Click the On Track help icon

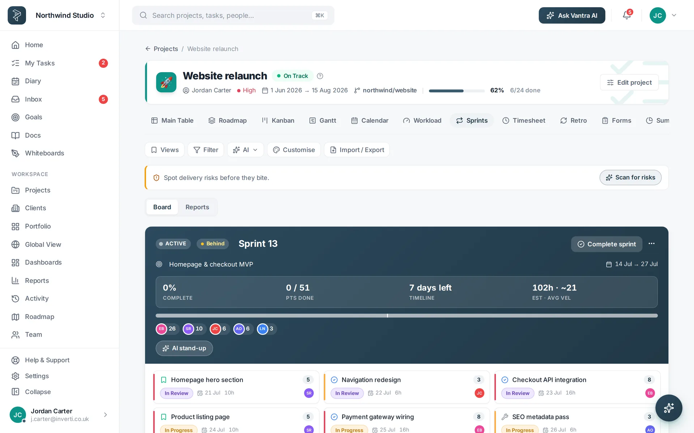click(320, 76)
